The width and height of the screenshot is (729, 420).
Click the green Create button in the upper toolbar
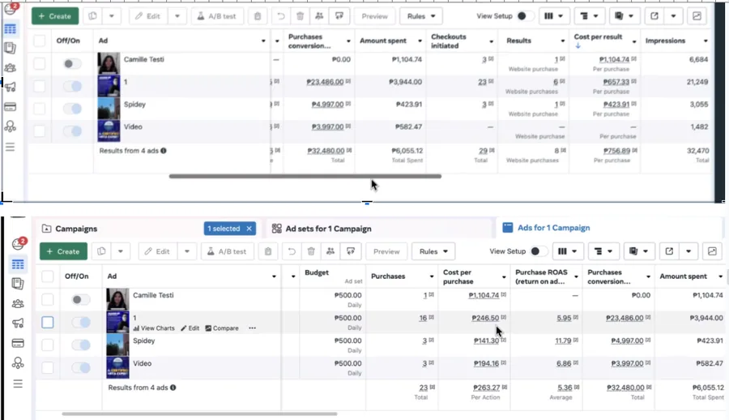click(55, 16)
